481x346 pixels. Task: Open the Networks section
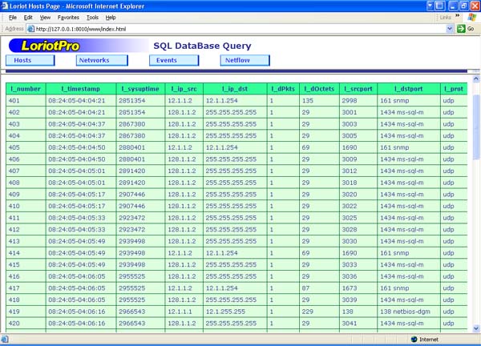tap(101, 60)
